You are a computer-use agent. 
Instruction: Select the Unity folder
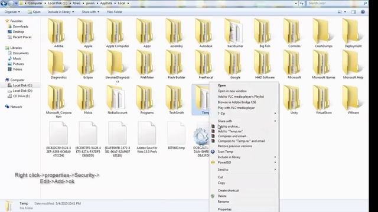tap(294, 100)
